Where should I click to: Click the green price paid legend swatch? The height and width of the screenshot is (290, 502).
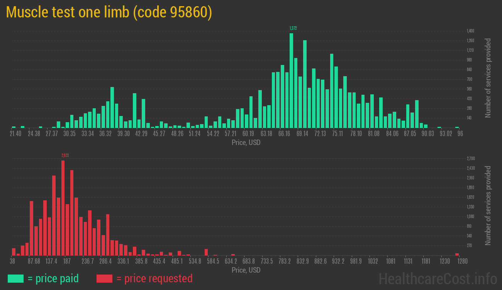pos(16,278)
